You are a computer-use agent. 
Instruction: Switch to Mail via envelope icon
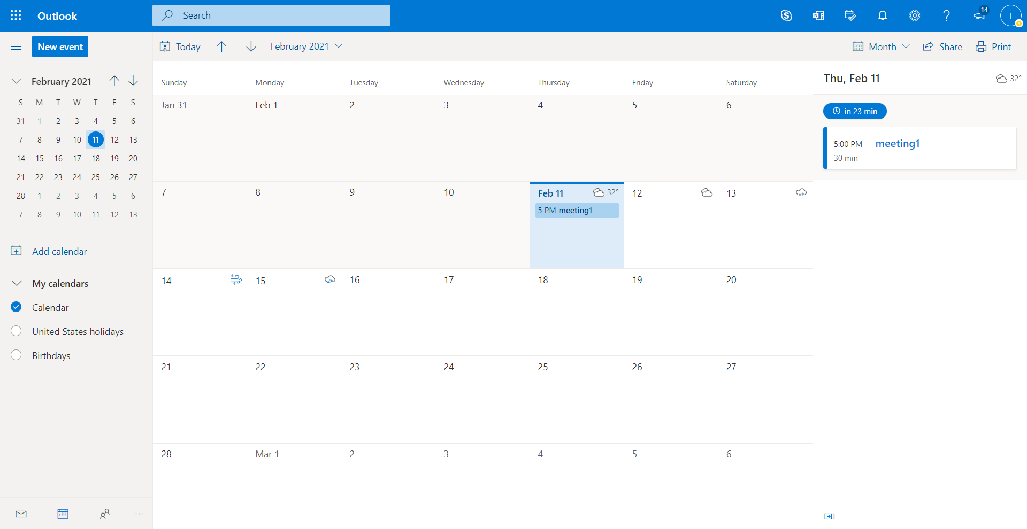coord(21,514)
